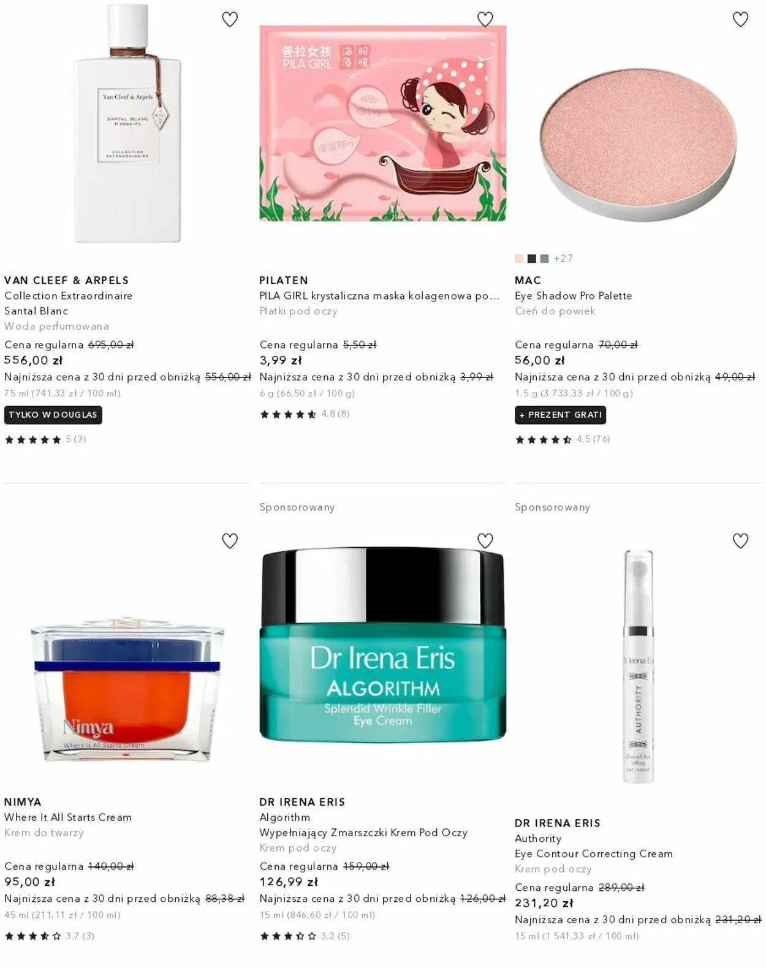Open the Santal Blanc perfume bottle image
Image resolution: width=766 pixels, height=968 pixels.
click(127, 123)
